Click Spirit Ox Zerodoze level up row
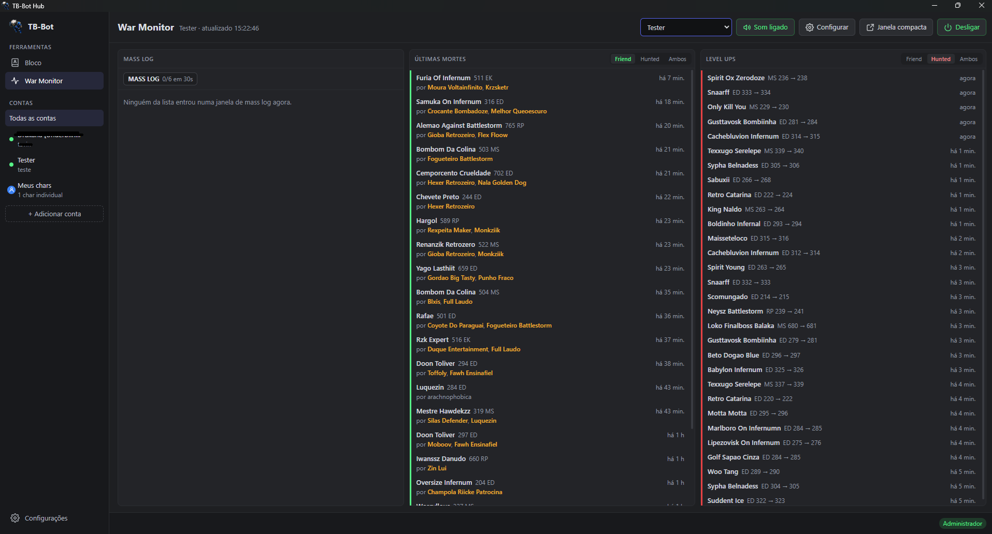The height and width of the screenshot is (534, 992). (841, 78)
